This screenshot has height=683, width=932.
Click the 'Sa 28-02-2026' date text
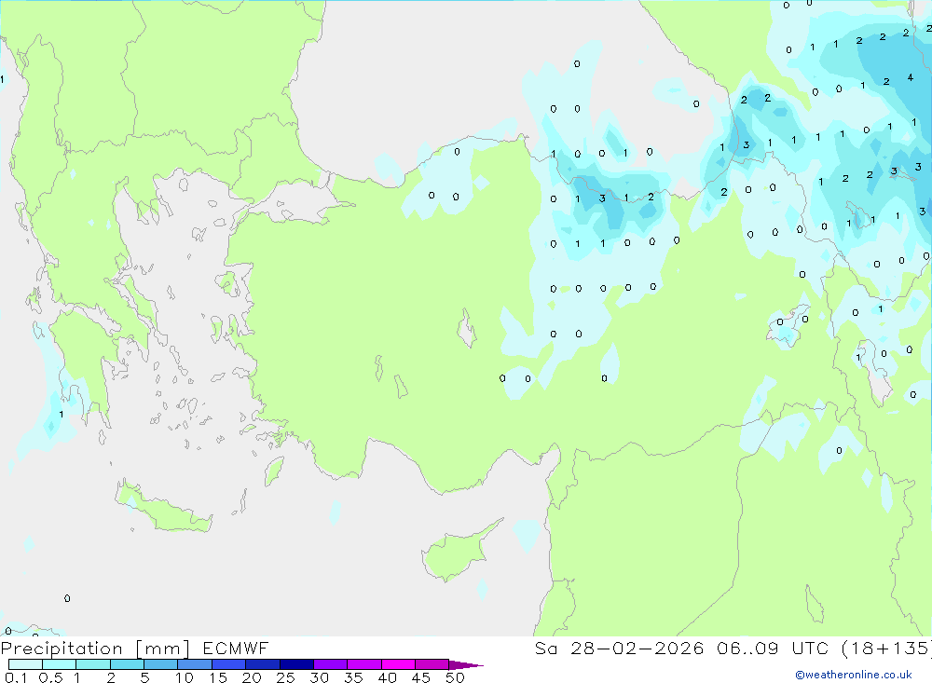coord(619,648)
